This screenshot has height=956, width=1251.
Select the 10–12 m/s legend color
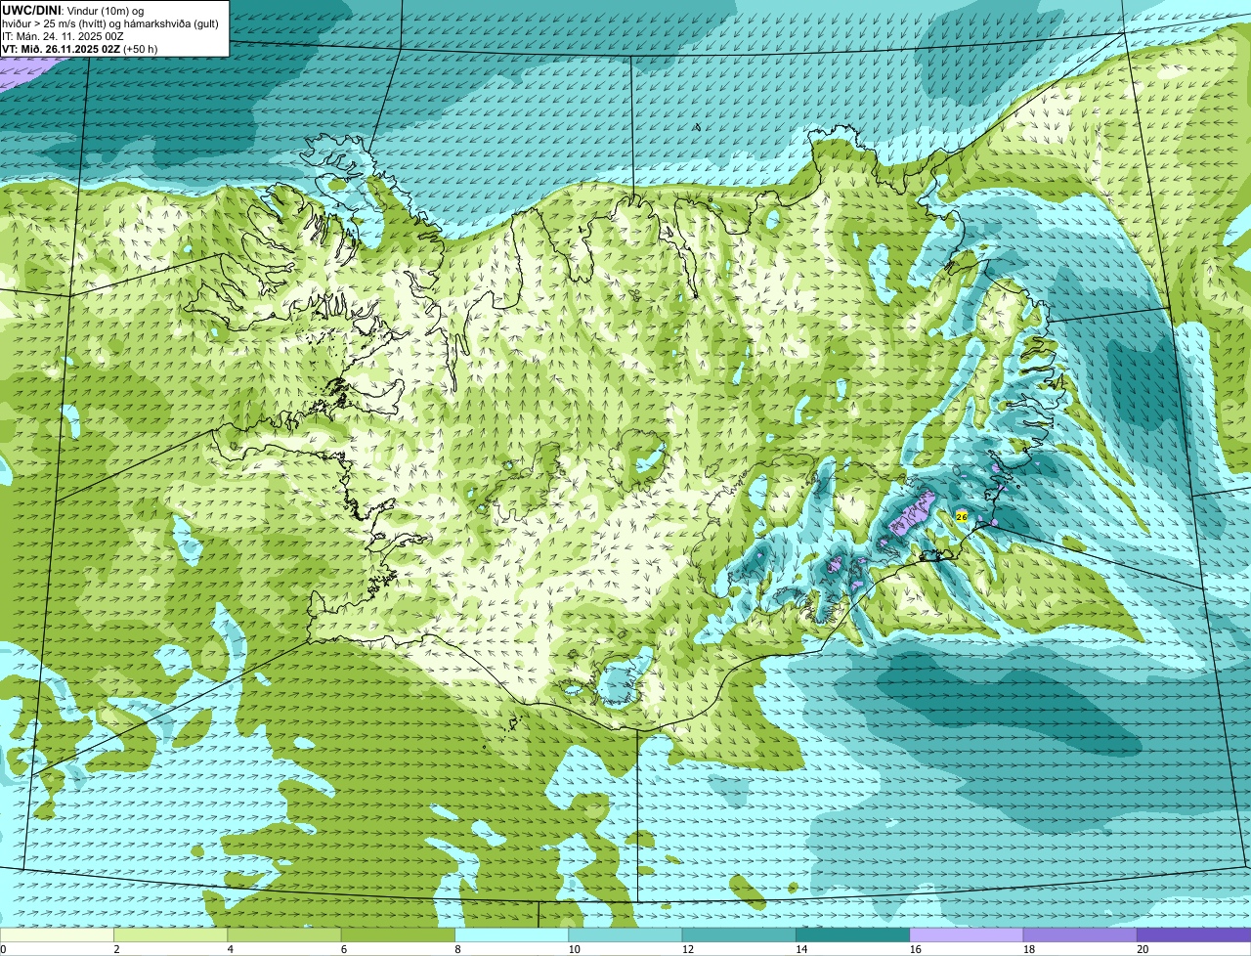pos(625,934)
